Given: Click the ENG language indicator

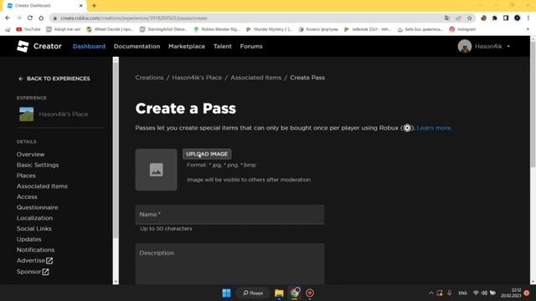Looking at the screenshot, I should (x=462, y=293).
